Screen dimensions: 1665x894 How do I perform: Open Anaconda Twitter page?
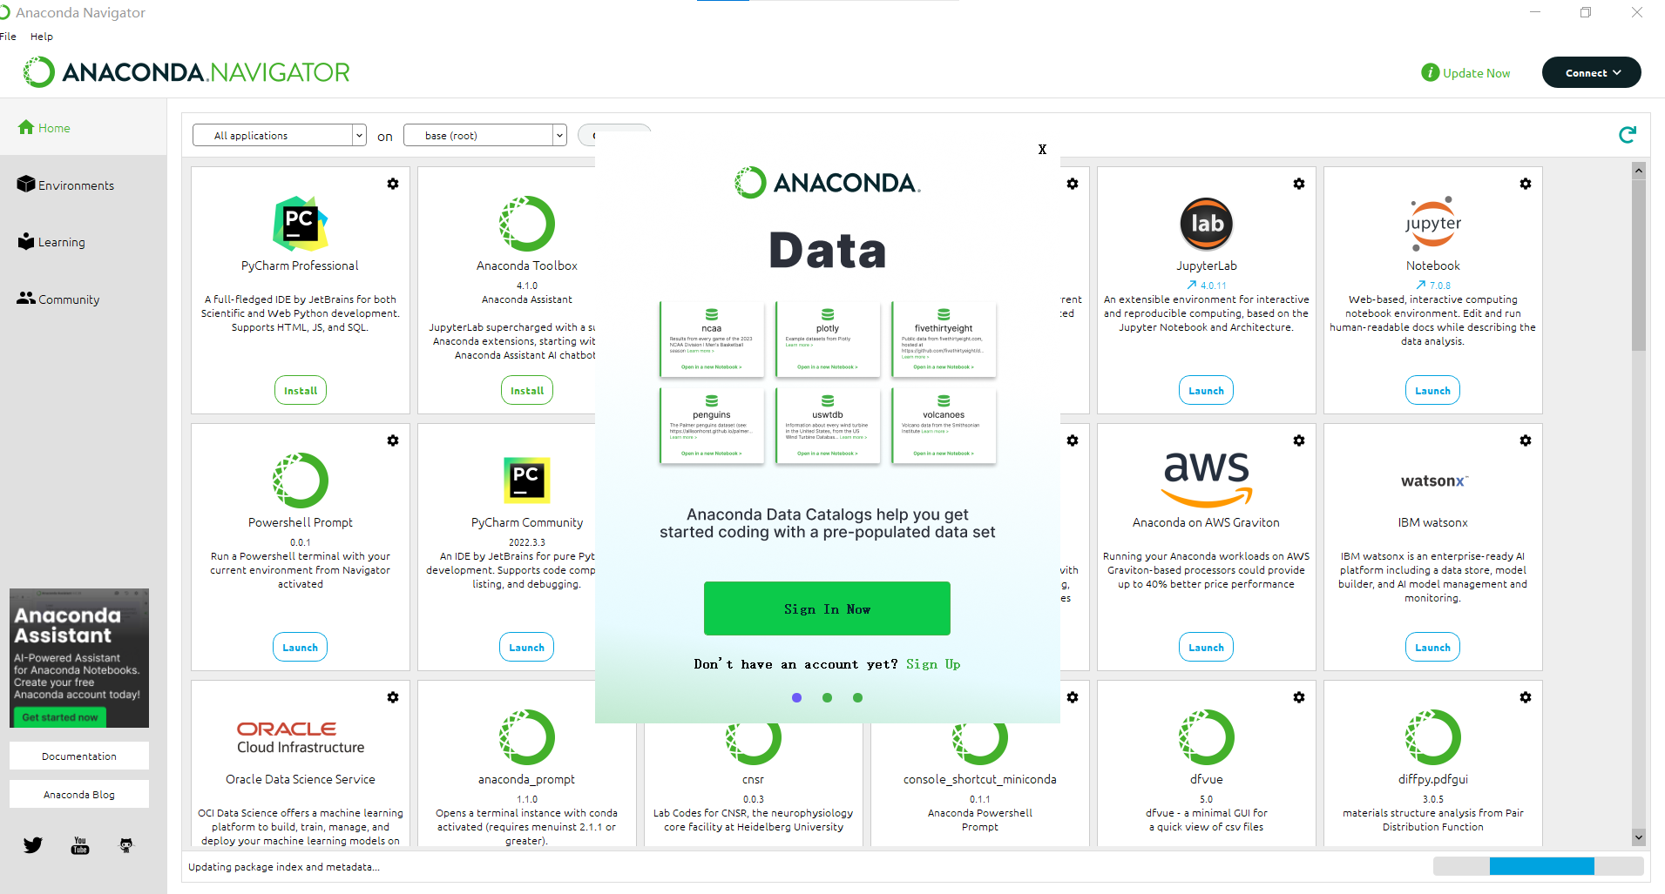click(33, 845)
